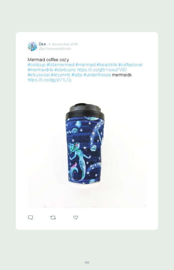
Task: Follow the #coffeelover hashtag link
Action: [130, 65]
